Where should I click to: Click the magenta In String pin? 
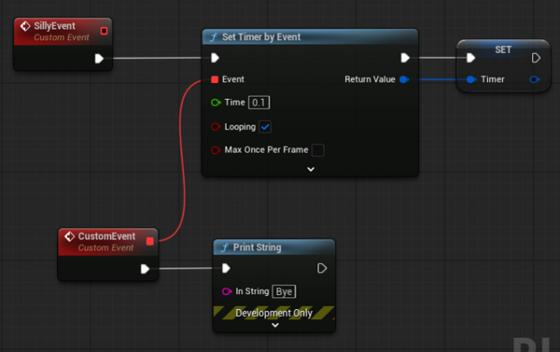pyautogui.click(x=227, y=291)
